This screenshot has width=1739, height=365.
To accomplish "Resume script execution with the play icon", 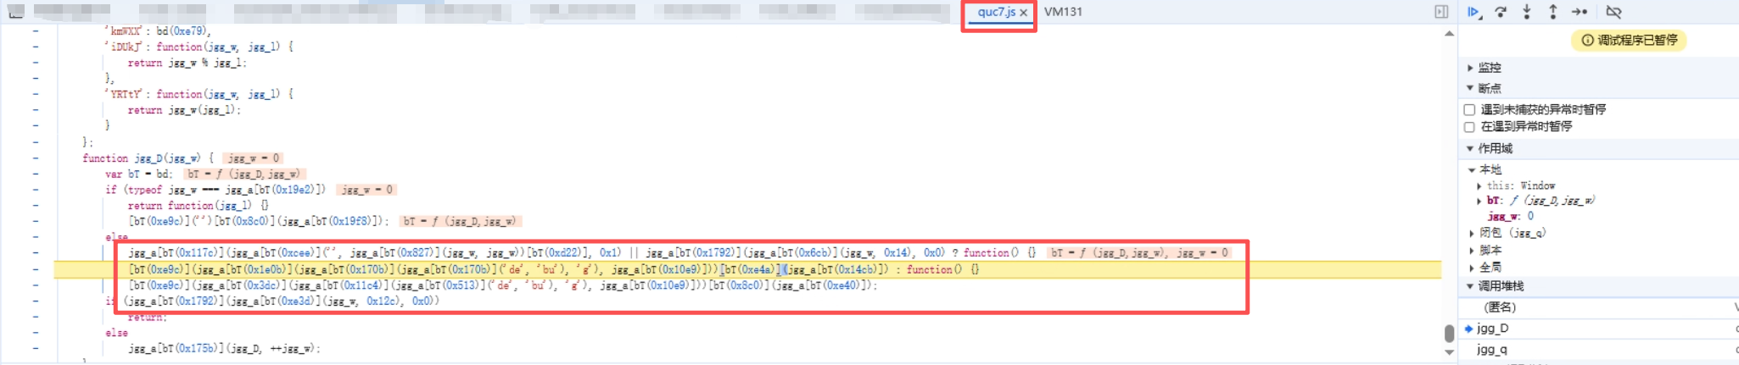I will [x=1473, y=12].
